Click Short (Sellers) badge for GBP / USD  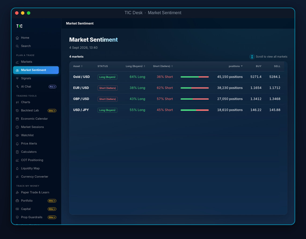108,99
